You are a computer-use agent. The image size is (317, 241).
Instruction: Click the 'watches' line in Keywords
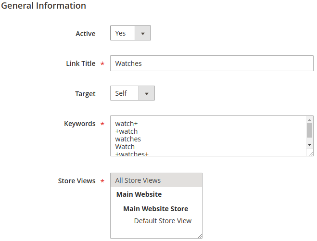click(x=128, y=139)
